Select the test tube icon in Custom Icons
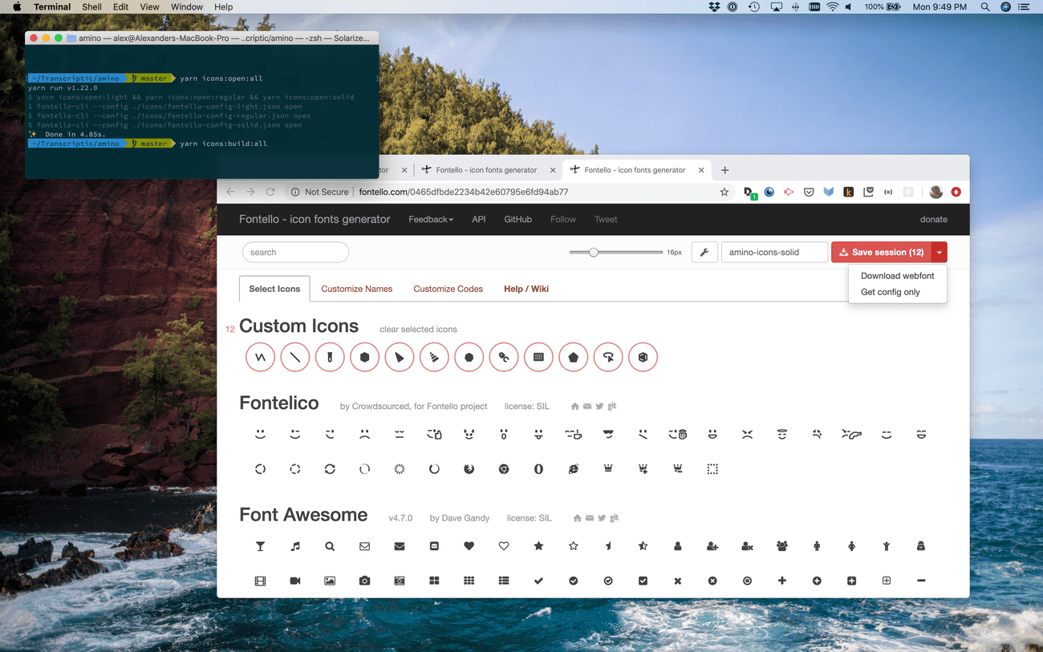Screen dimensions: 1043x652 click(330, 357)
